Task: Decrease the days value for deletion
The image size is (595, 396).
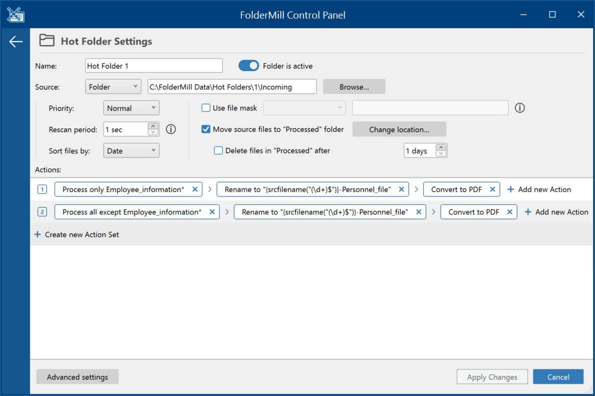Action: click(x=441, y=154)
